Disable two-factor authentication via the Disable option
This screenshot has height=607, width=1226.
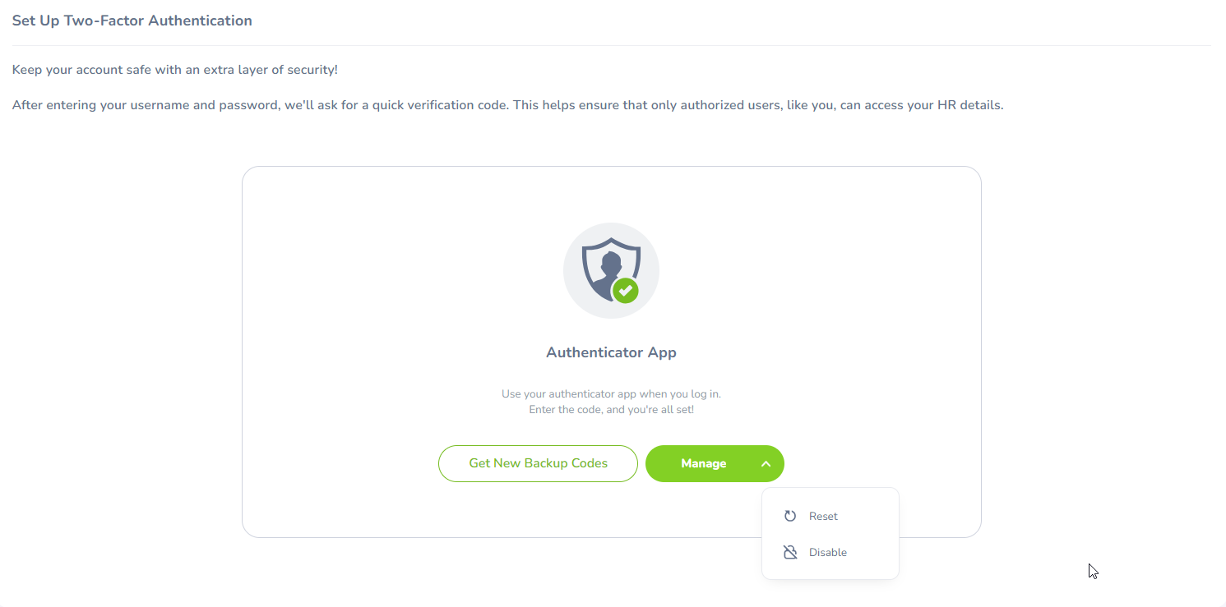click(828, 552)
